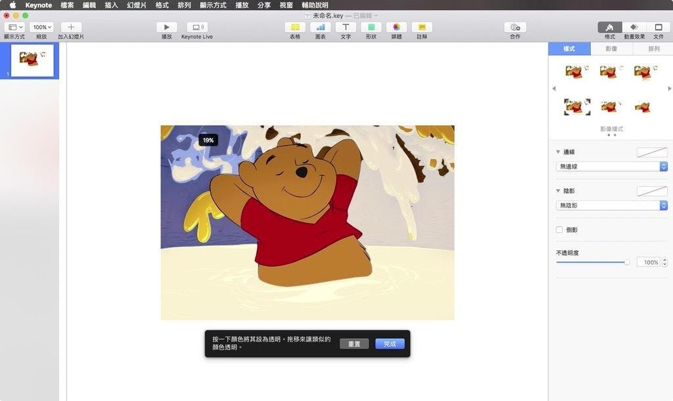Open the 檔案 file menu

[x=67, y=5]
